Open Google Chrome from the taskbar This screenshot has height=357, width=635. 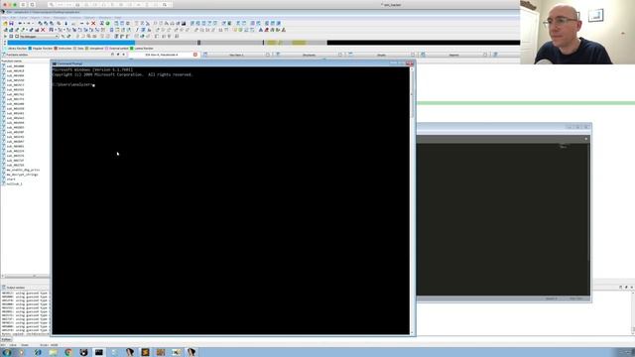[68, 353]
